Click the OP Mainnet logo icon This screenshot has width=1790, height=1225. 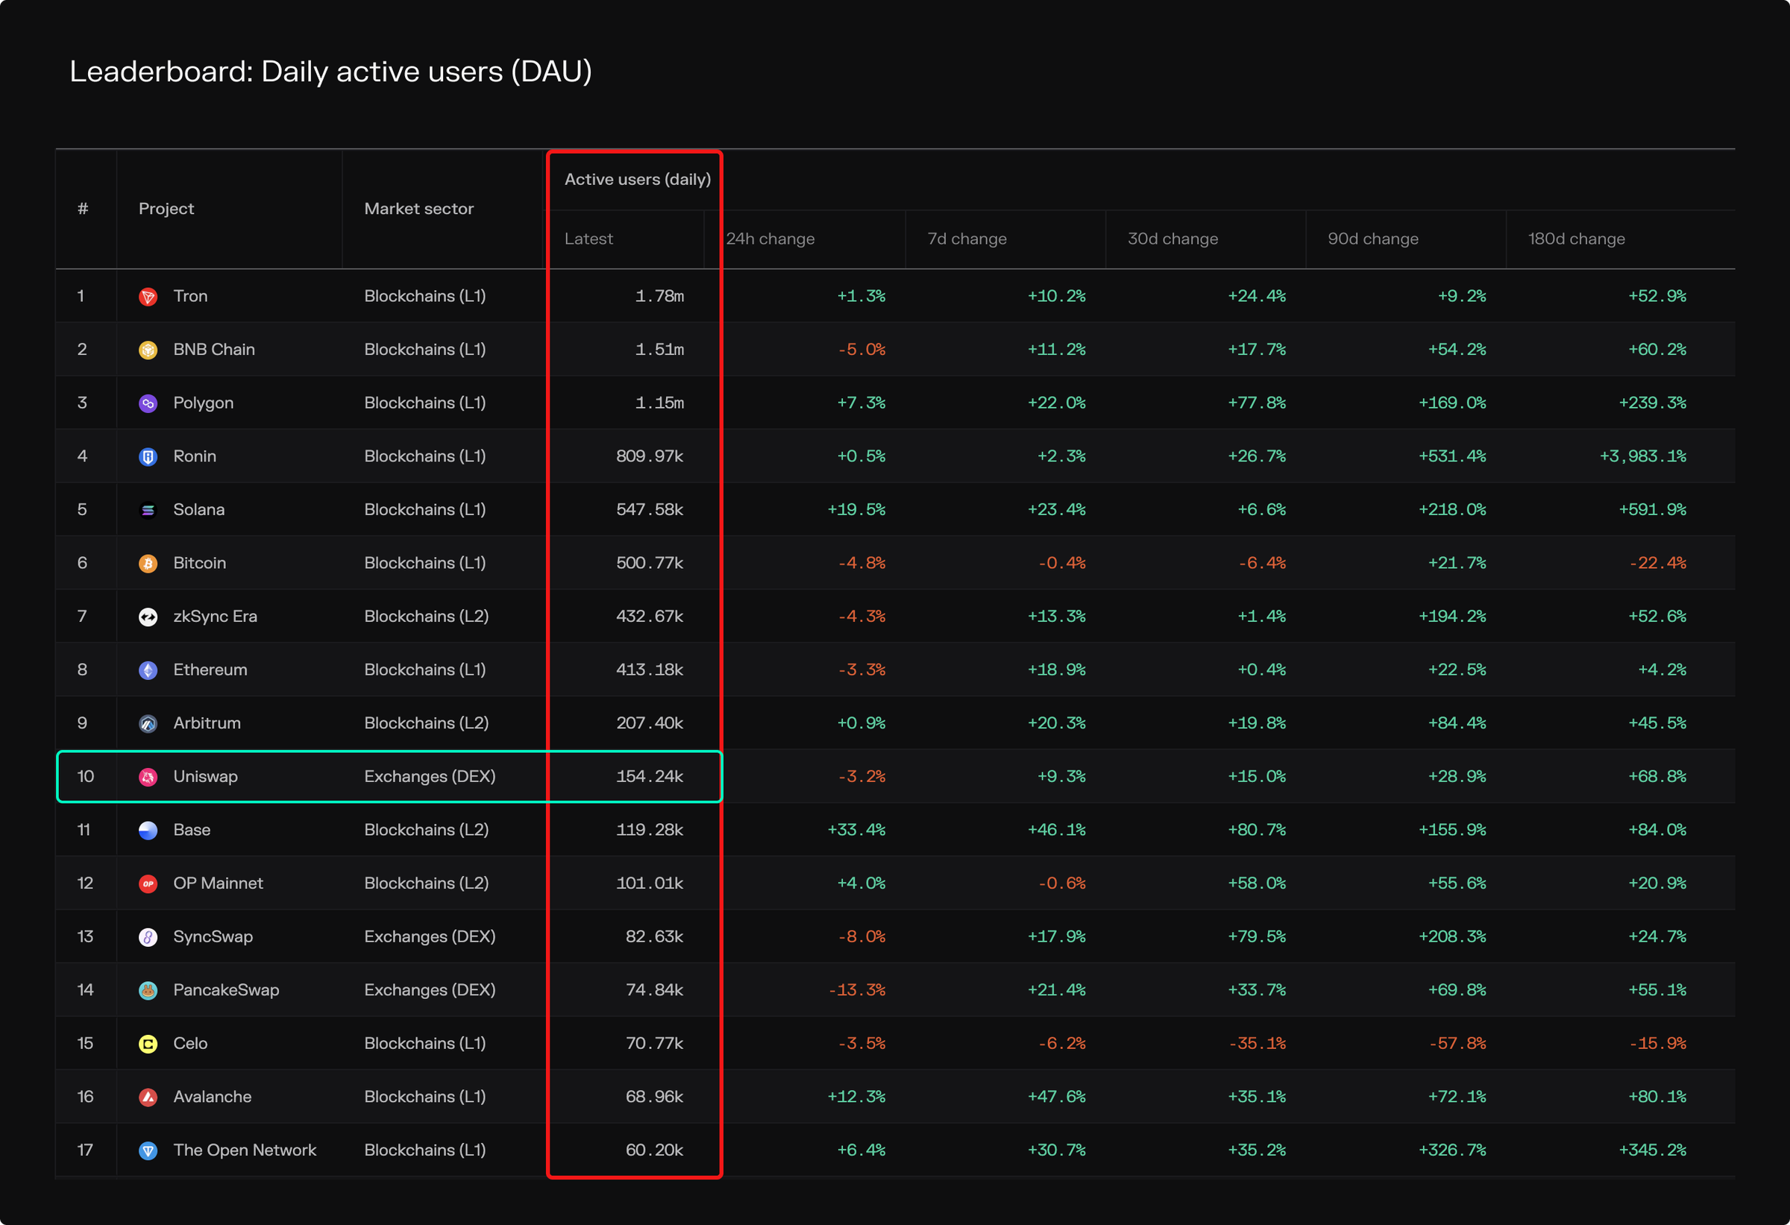pyautogui.click(x=148, y=883)
